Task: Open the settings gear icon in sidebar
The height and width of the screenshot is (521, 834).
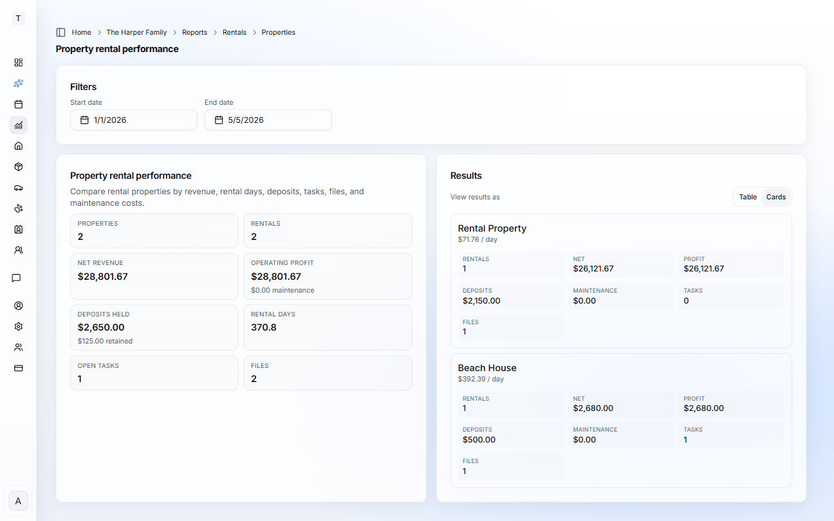Action: [19, 327]
